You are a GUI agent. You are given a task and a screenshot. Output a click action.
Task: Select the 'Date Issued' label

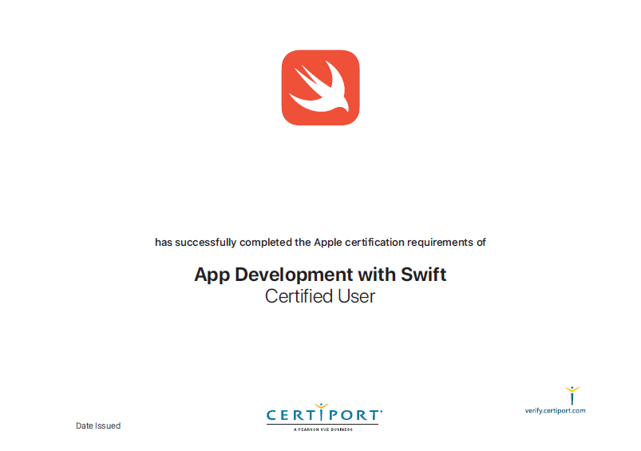98,426
